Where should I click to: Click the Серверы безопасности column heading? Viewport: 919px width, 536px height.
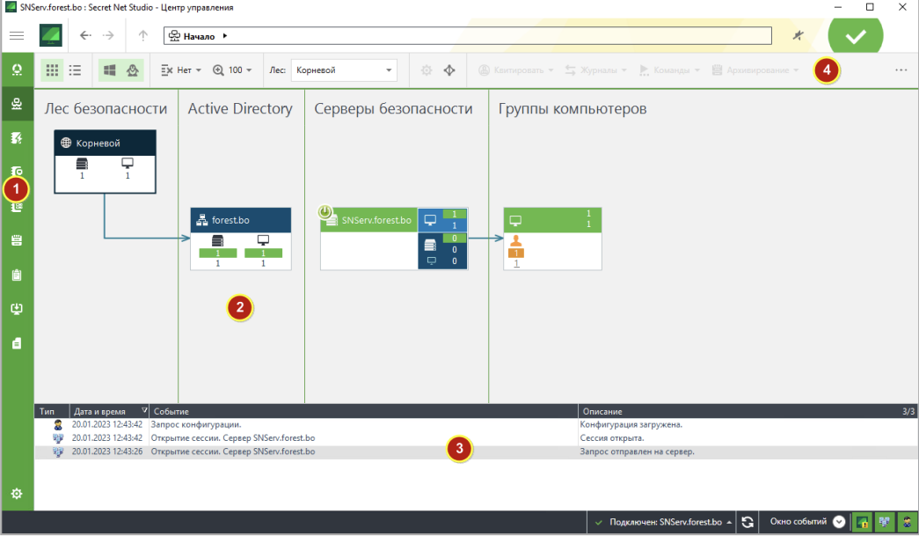point(393,109)
